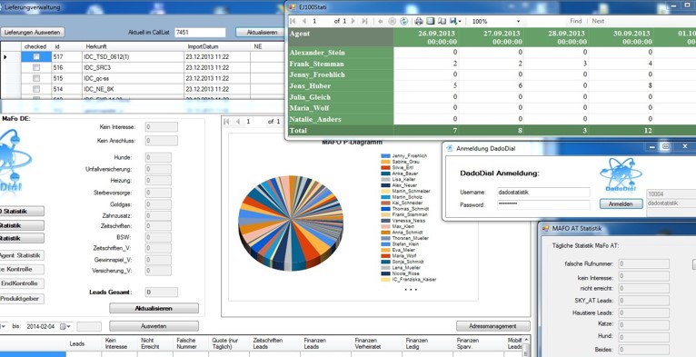Click the blue Jenny_Froehlich legend swatch
This screenshot has height=357, width=696.
(x=385, y=156)
